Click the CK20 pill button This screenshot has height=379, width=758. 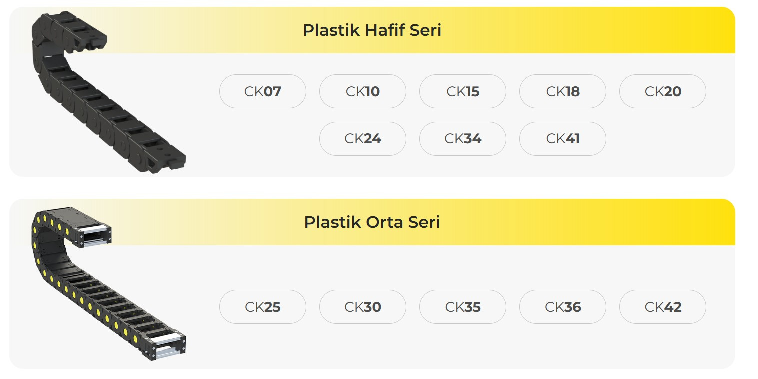click(x=662, y=91)
